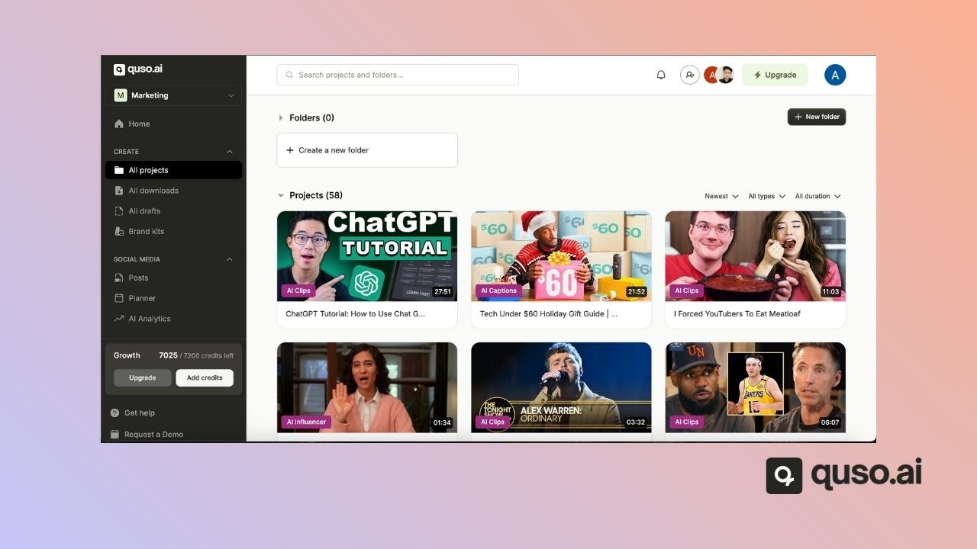Open the basketball AI Clips 06:07 thumbnail
This screenshot has height=549, width=977.
pos(756,387)
